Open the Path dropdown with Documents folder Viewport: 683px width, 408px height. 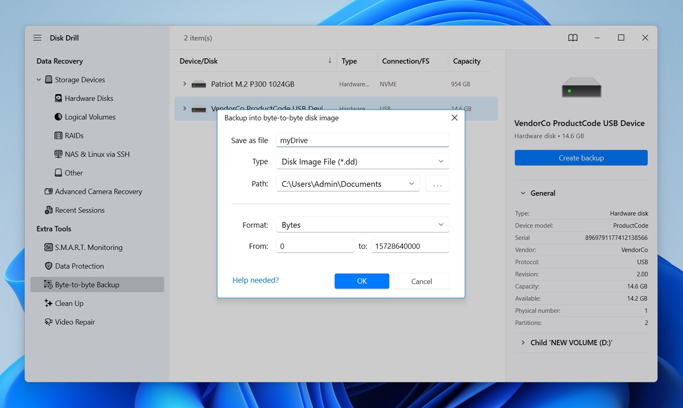click(348, 184)
